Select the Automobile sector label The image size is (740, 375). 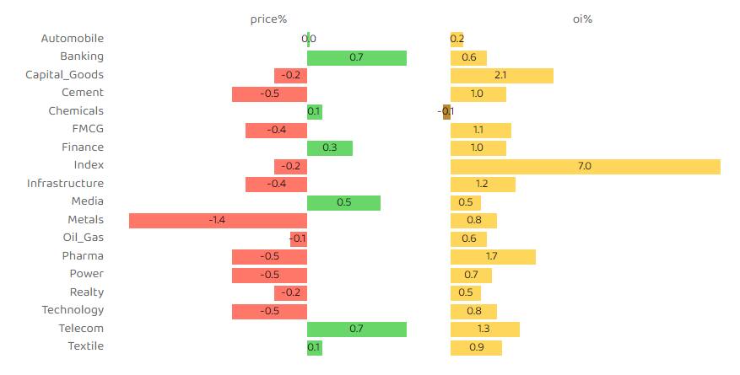(x=73, y=39)
